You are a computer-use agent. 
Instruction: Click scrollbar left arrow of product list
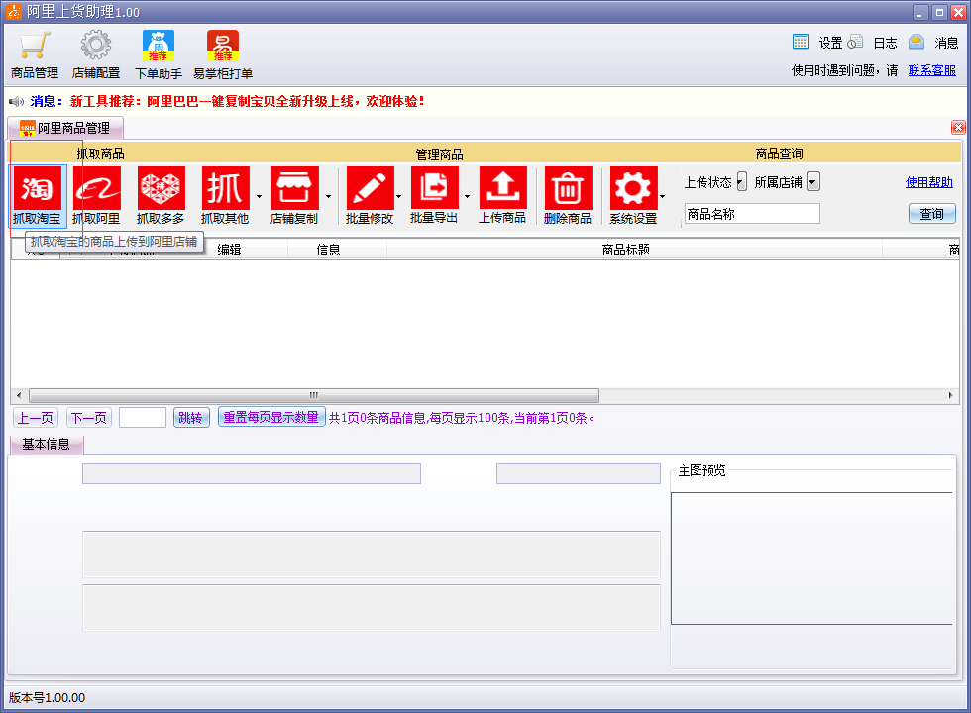pos(19,395)
